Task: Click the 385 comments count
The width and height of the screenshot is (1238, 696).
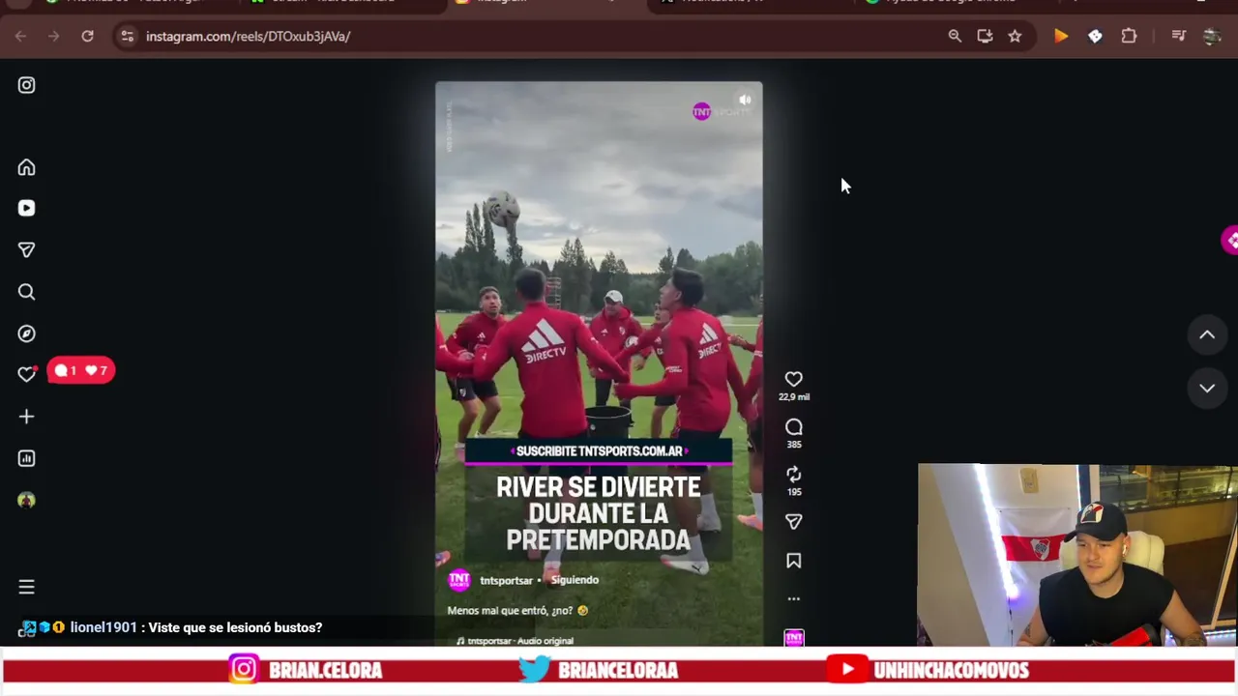Action: tap(794, 445)
